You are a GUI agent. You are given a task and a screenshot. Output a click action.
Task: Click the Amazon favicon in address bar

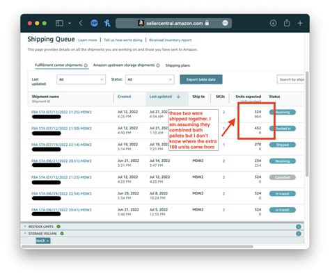(141, 23)
